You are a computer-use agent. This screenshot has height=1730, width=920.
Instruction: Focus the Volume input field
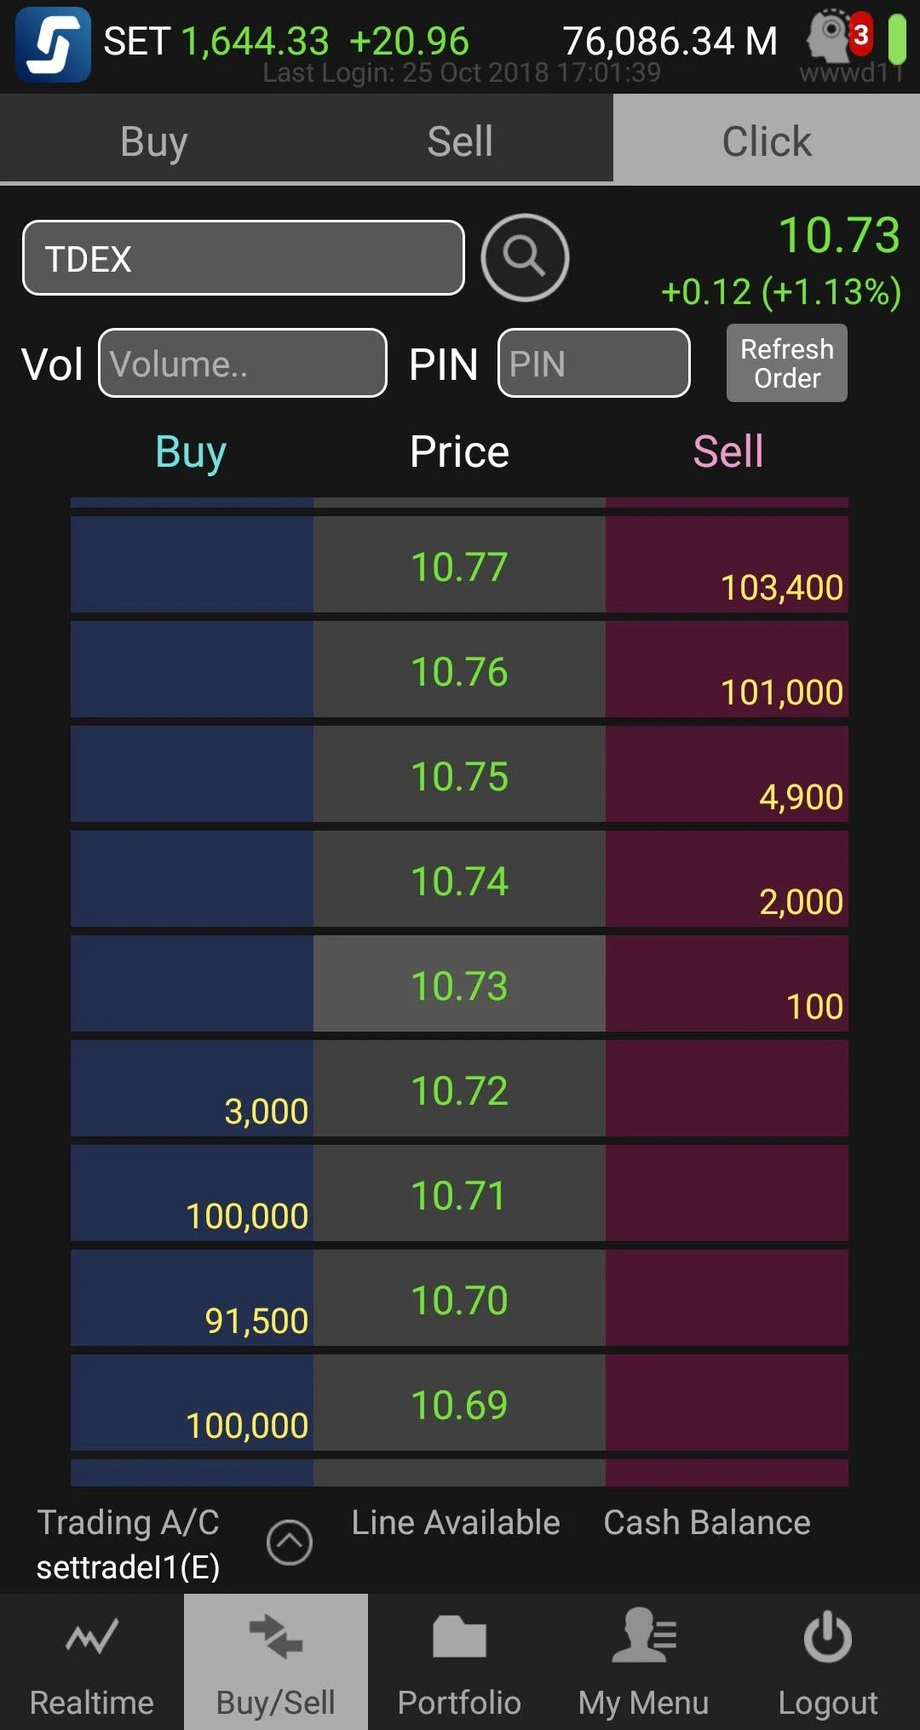(243, 364)
